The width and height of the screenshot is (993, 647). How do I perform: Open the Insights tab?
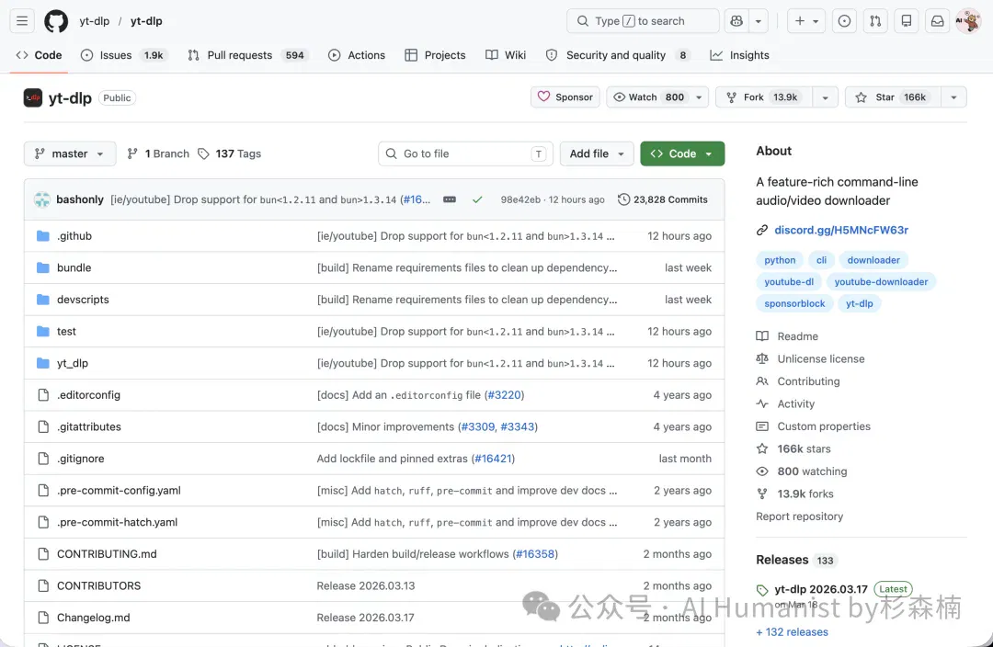coord(739,55)
